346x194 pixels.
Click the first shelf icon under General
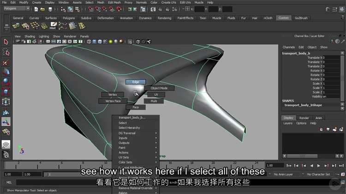click(16, 26)
